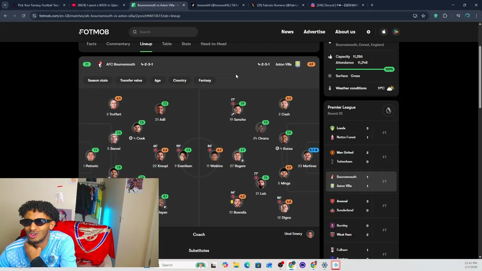
Task: Open FotMob settings gear icon
Action: (368, 32)
